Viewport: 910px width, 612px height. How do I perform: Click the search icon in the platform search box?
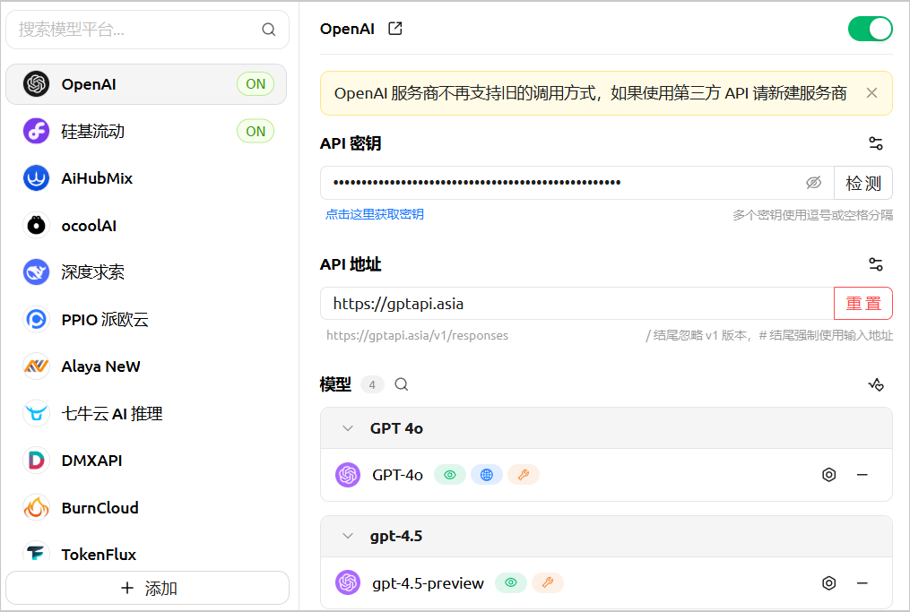268,30
